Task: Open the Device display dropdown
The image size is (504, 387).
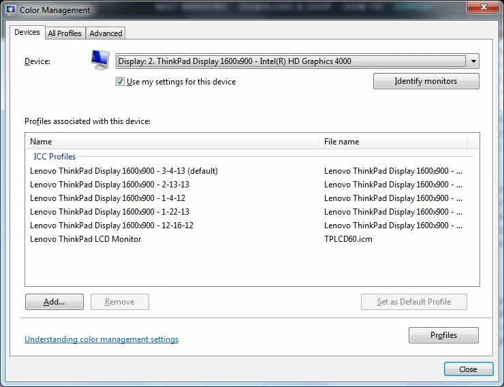Action: tap(298, 61)
